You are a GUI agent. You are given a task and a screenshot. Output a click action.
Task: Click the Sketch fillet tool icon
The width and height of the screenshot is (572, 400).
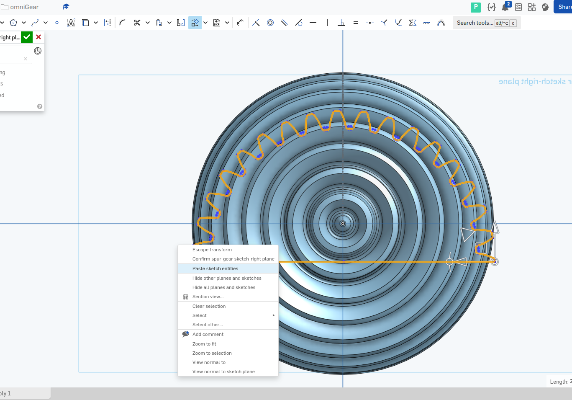click(123, 23)
